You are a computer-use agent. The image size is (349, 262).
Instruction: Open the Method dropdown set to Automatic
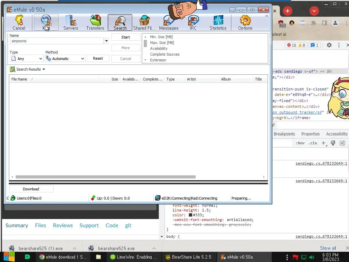tap(65, 59)
